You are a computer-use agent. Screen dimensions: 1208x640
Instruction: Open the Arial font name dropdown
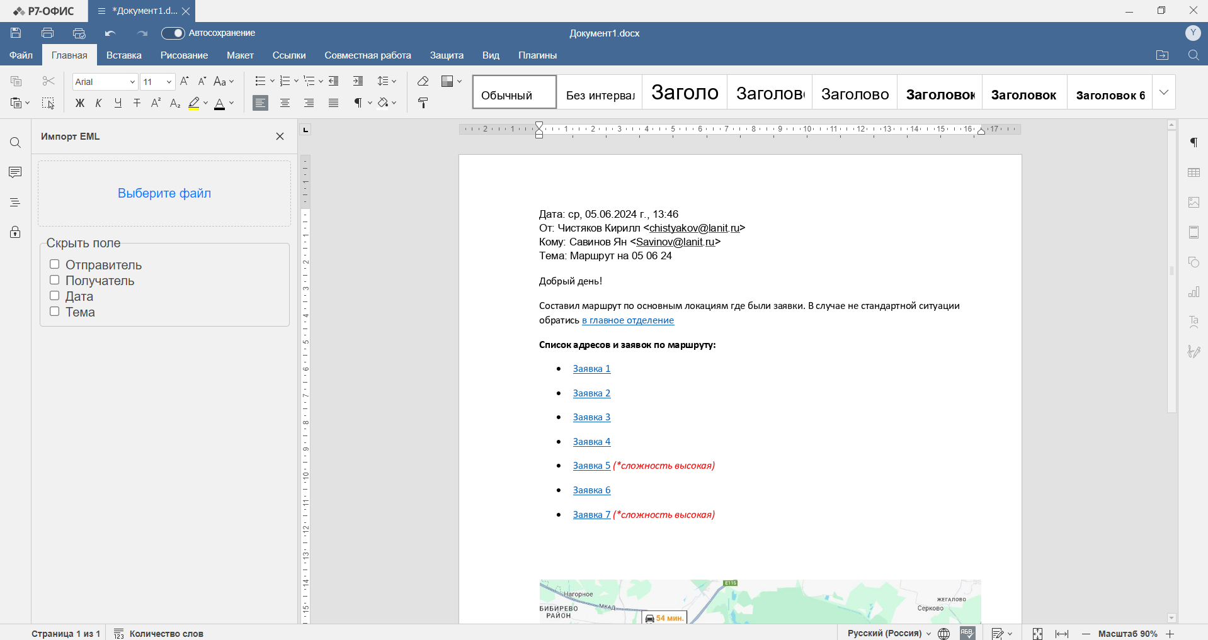[x=132, y=82]
